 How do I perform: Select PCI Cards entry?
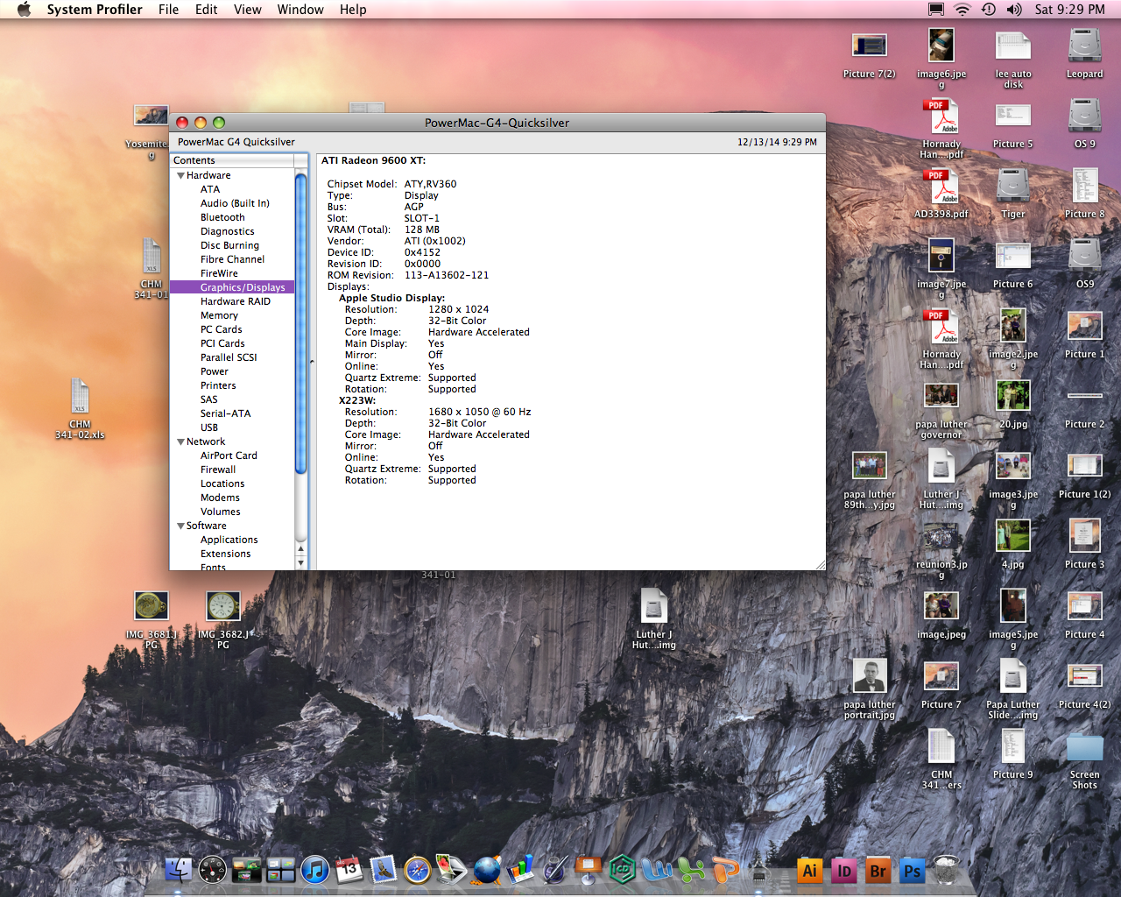point(222,343)
